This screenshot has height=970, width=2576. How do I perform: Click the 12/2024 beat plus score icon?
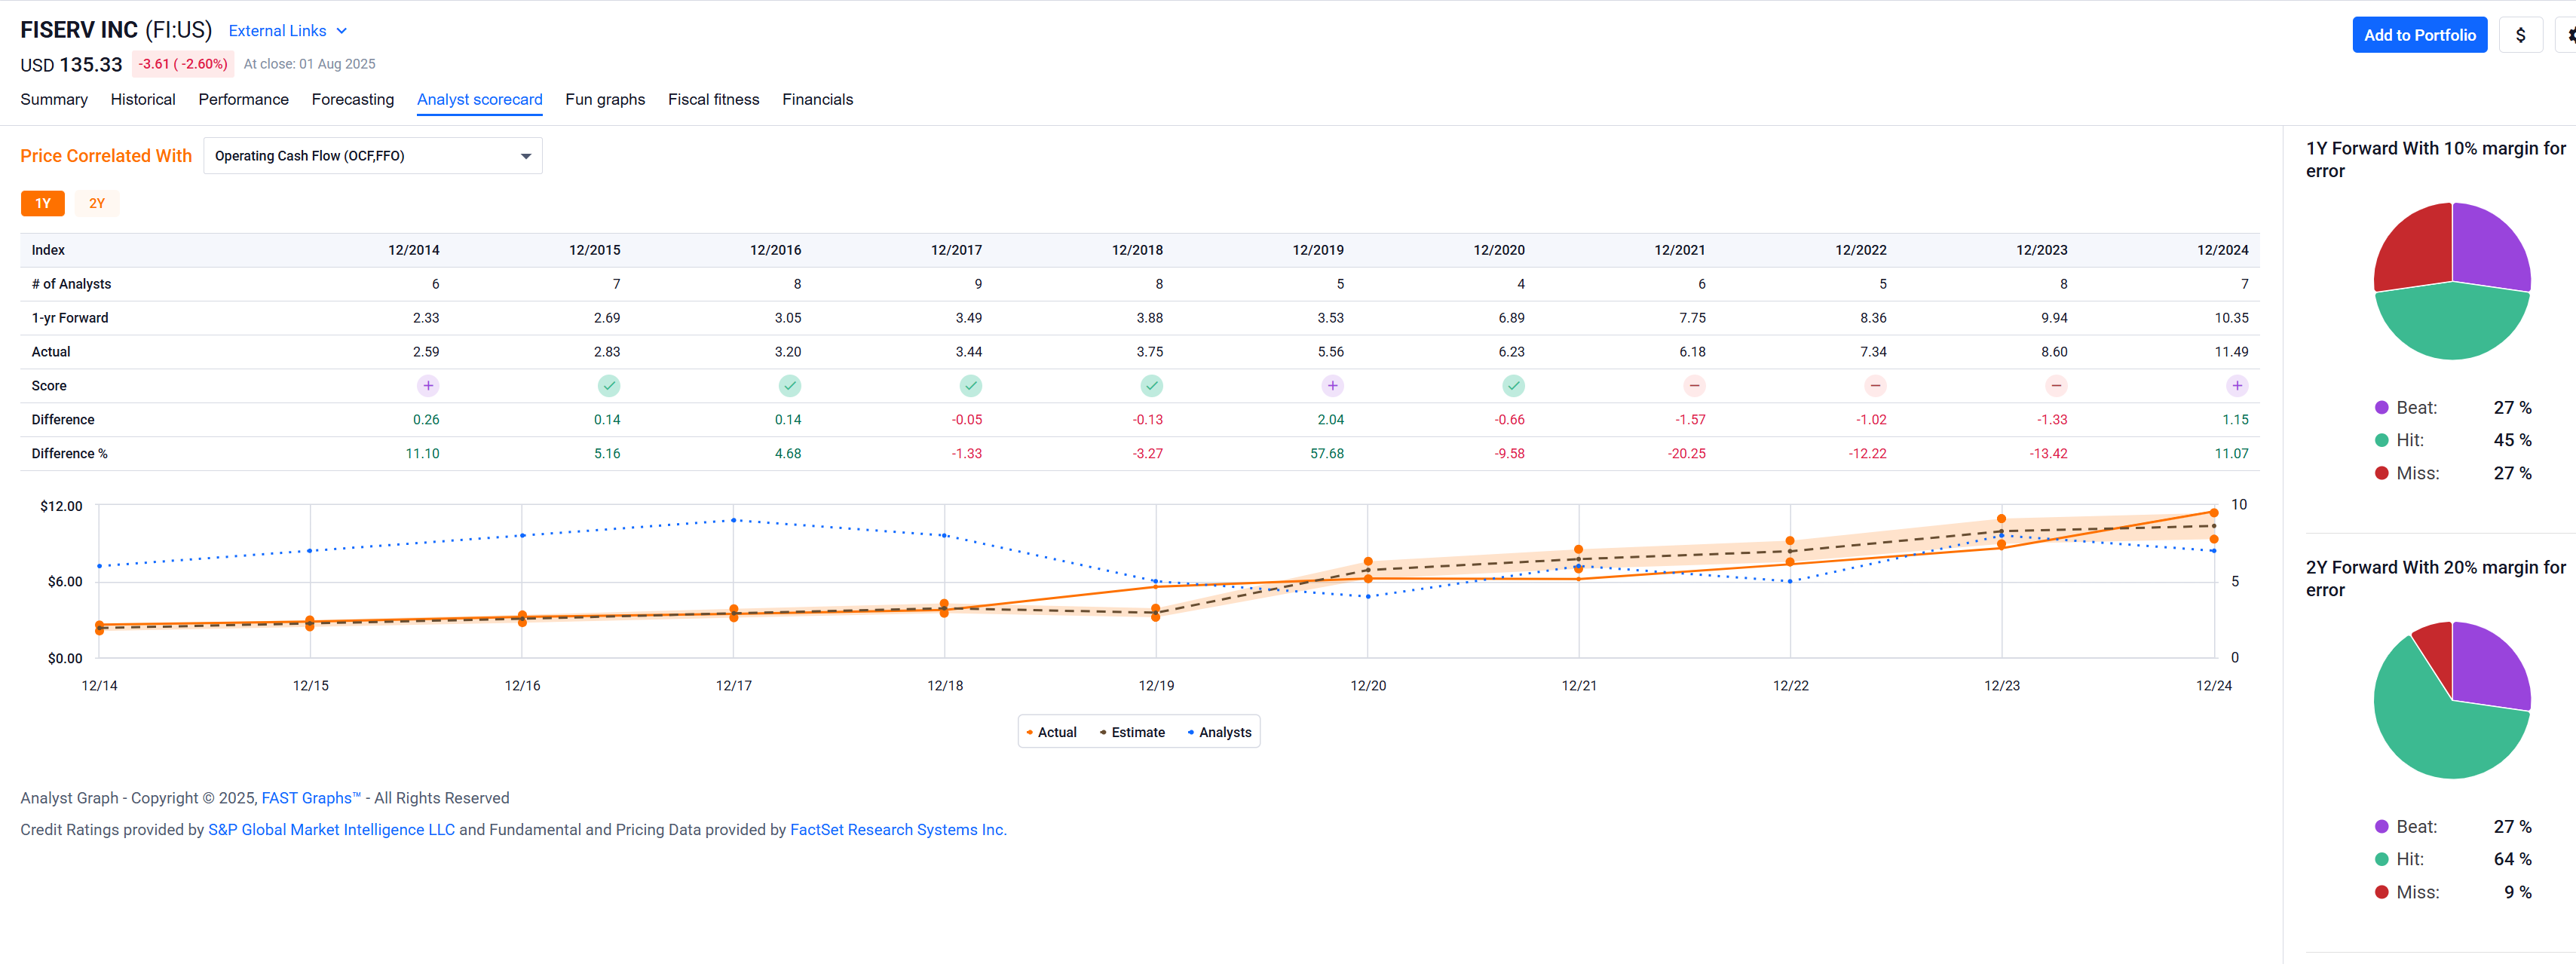pos(2238,386)
